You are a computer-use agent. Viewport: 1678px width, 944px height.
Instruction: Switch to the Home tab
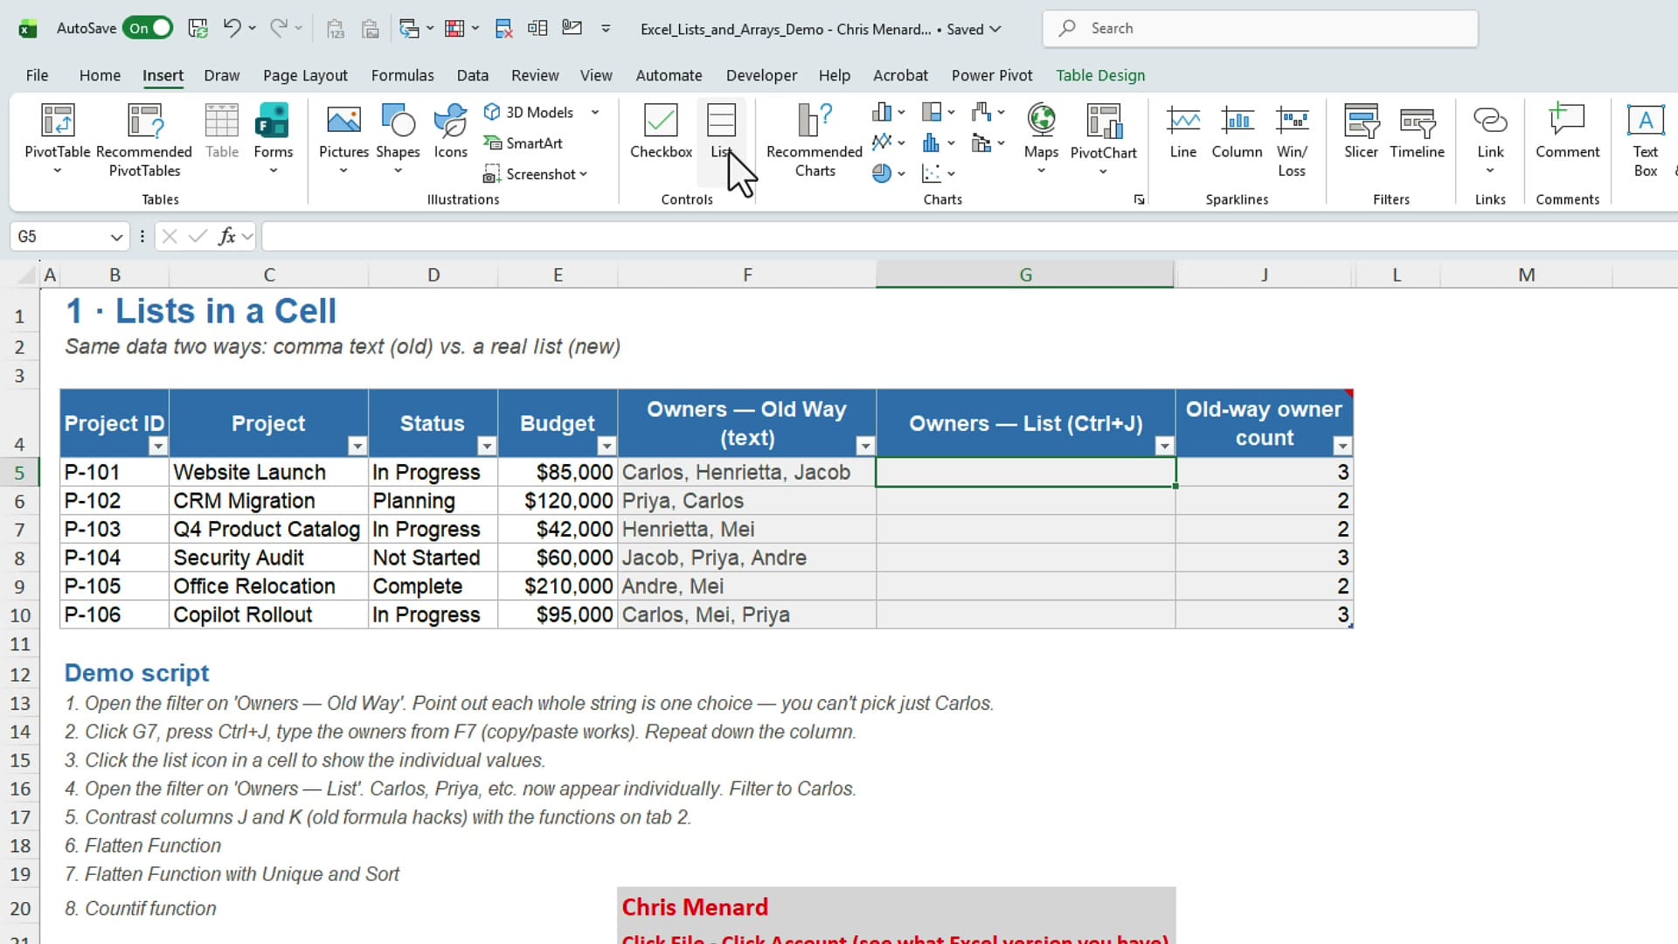(100, 75)
